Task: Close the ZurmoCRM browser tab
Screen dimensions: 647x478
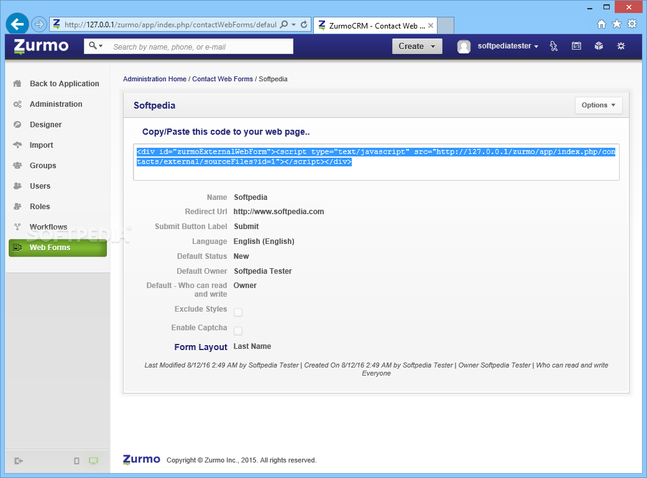Action: (430, 25)
